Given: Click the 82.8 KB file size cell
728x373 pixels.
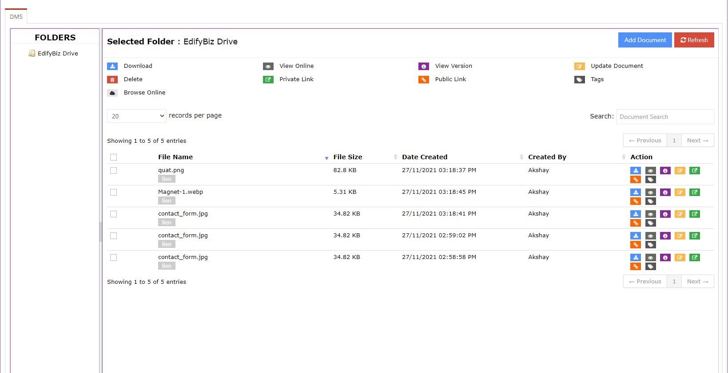Looking at the screenshot, I should pyautogui.click(x=345, y=170).
